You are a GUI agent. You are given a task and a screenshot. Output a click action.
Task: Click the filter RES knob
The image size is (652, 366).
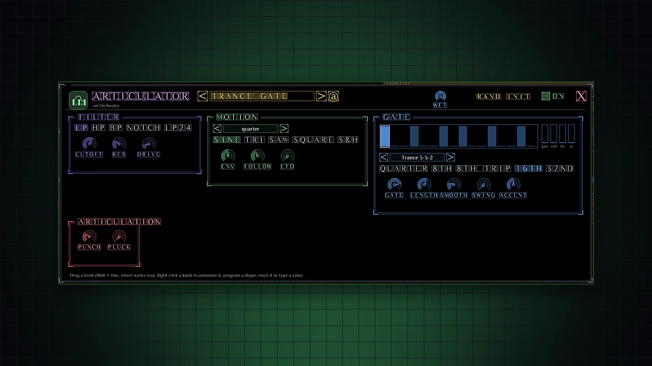119,144
